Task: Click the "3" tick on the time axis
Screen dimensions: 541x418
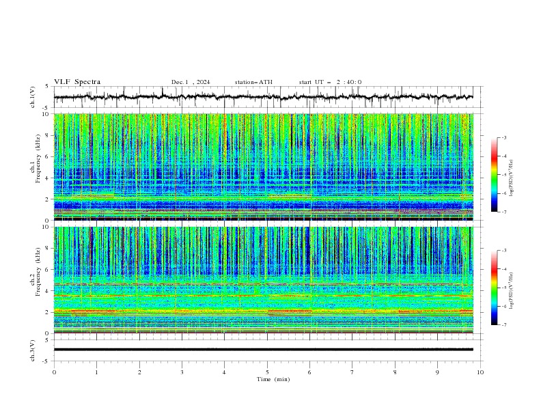Action: coord(182,372)
